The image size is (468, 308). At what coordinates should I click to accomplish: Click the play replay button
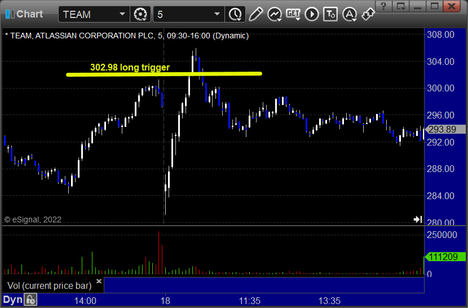pos(312,14)
